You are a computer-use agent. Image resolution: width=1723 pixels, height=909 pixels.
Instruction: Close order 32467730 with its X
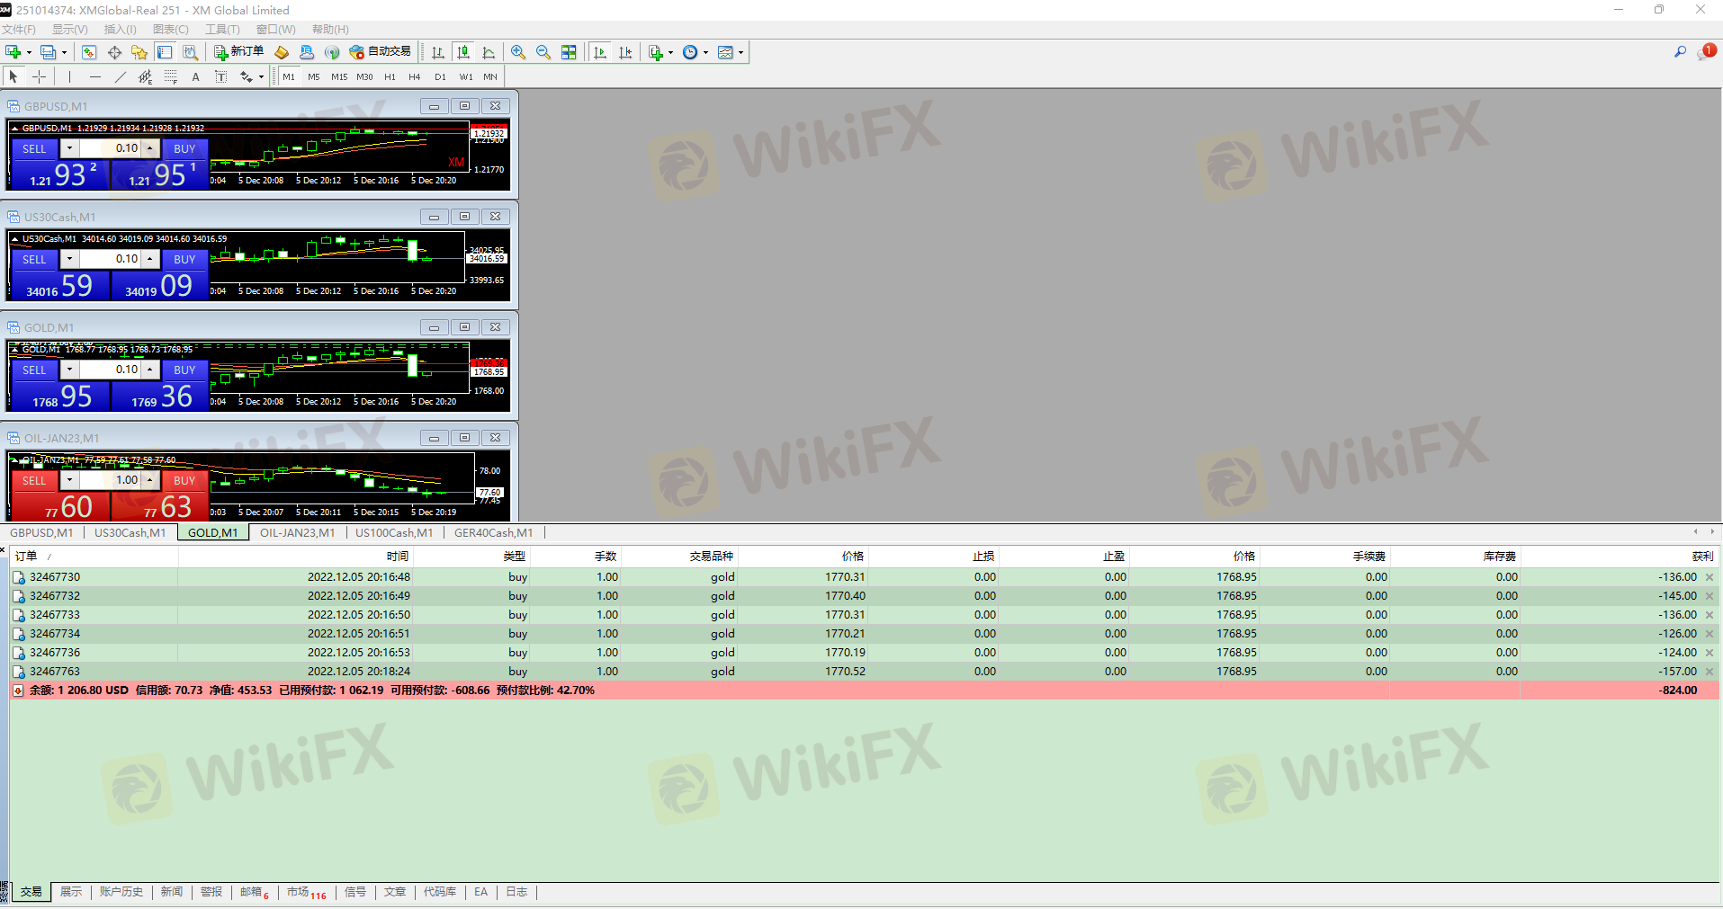1710,577
